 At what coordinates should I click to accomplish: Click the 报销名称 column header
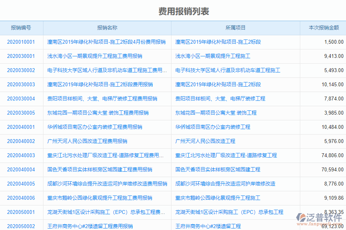coord(106,28)
